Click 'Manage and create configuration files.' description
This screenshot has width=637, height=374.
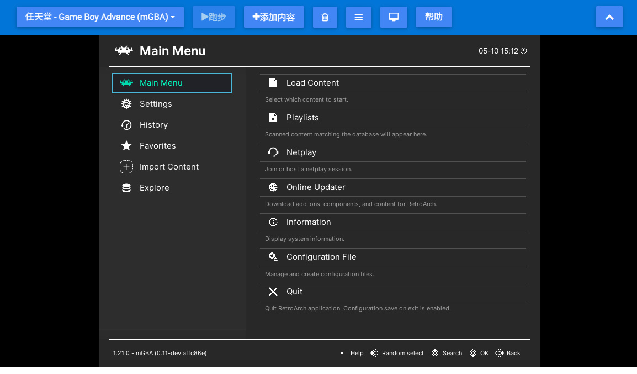pyautogui.click(x=319, y=274)
